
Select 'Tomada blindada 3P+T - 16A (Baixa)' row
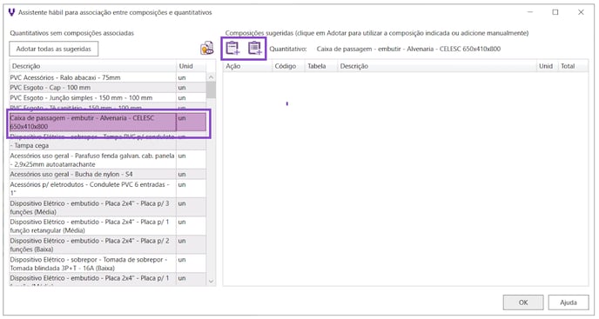108,263
